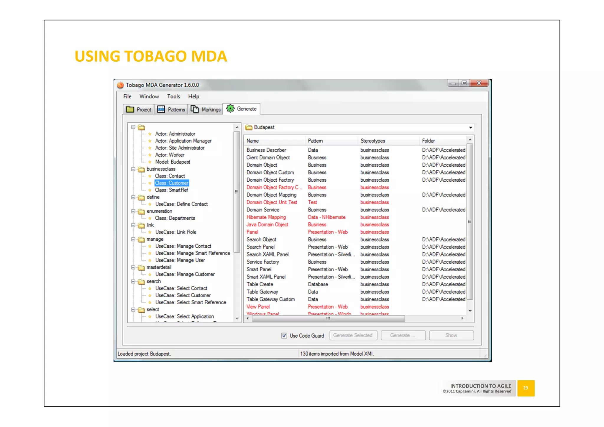Collapse the root tree node
This screenshot has height=427, width=604.
133,127
